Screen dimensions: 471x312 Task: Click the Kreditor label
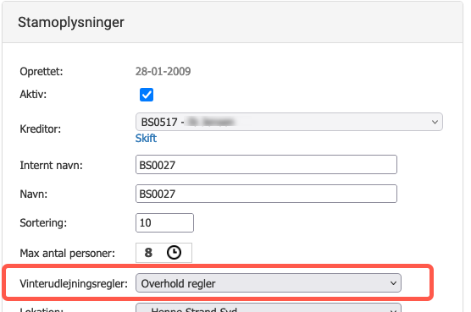(x=41, y=129)
